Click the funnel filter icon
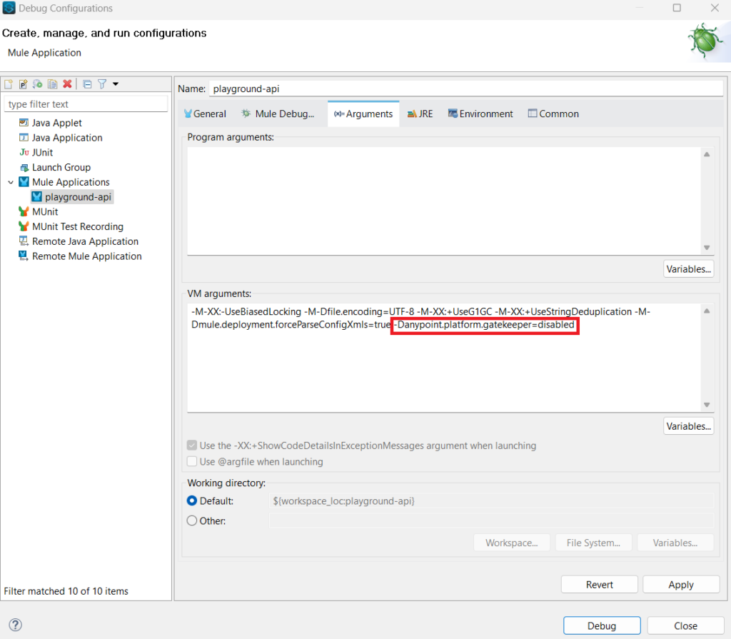This screenshot has height=639, width=731. 102,84
